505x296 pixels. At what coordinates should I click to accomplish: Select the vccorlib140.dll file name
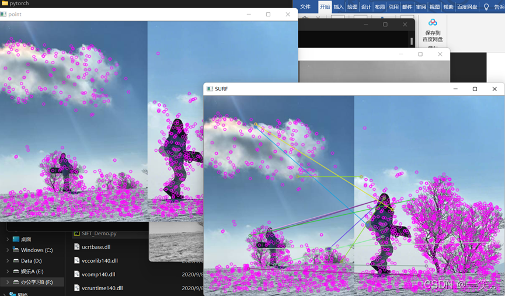(x=99, y=260)
